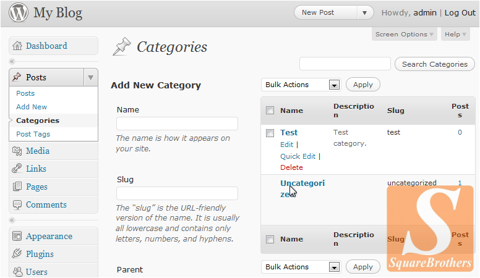
Task: Expand the New Post dropdown arrow
Action: pos(366,12)
